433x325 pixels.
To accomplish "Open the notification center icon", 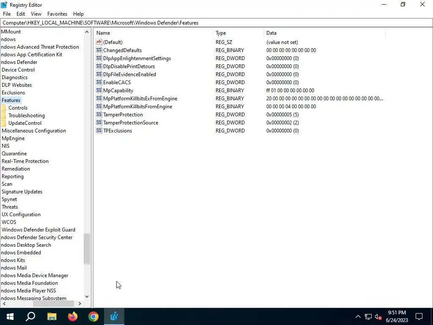I will (419, 317).
